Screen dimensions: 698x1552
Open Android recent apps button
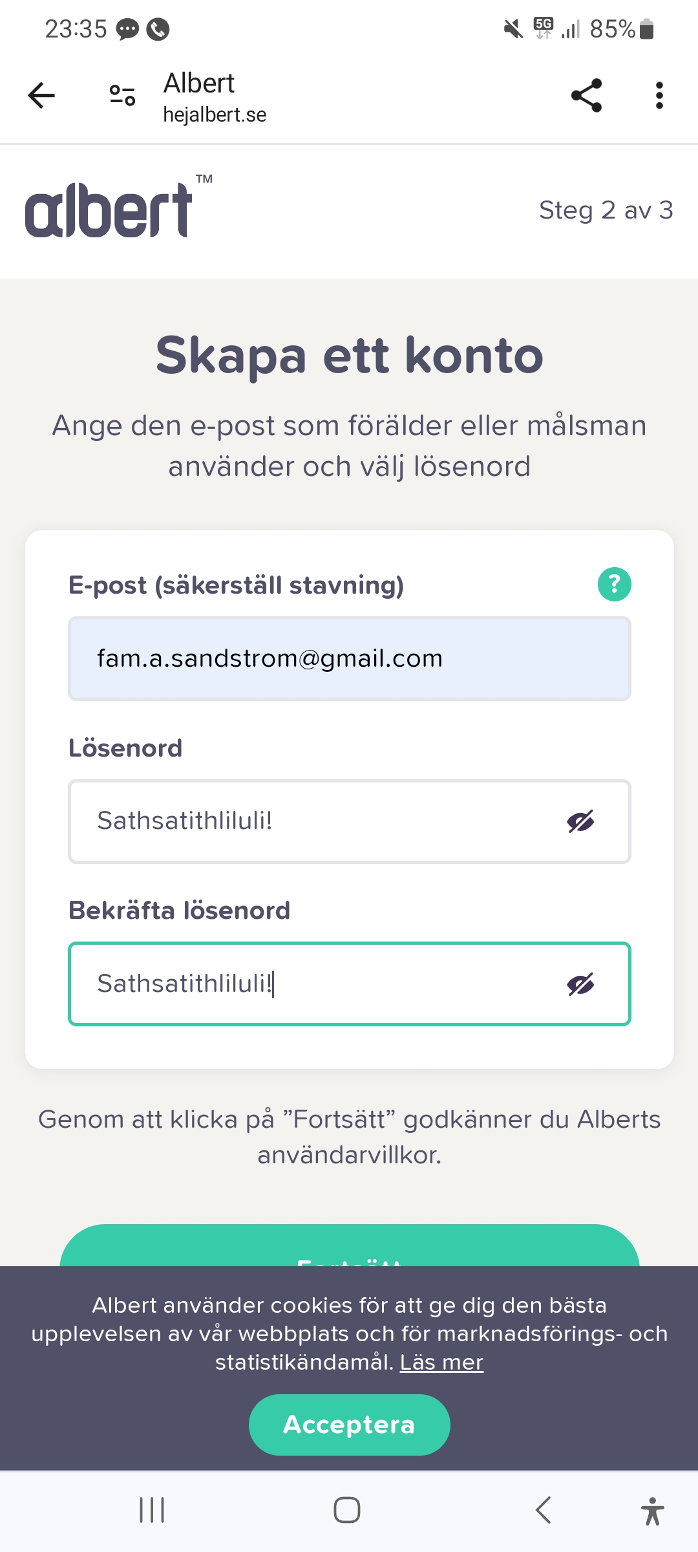pos(152,1511)
